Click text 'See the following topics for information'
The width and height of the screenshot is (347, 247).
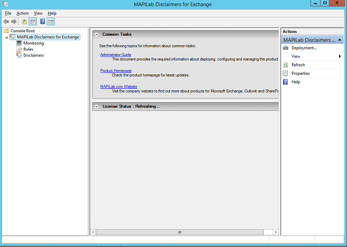pos(147,46)
